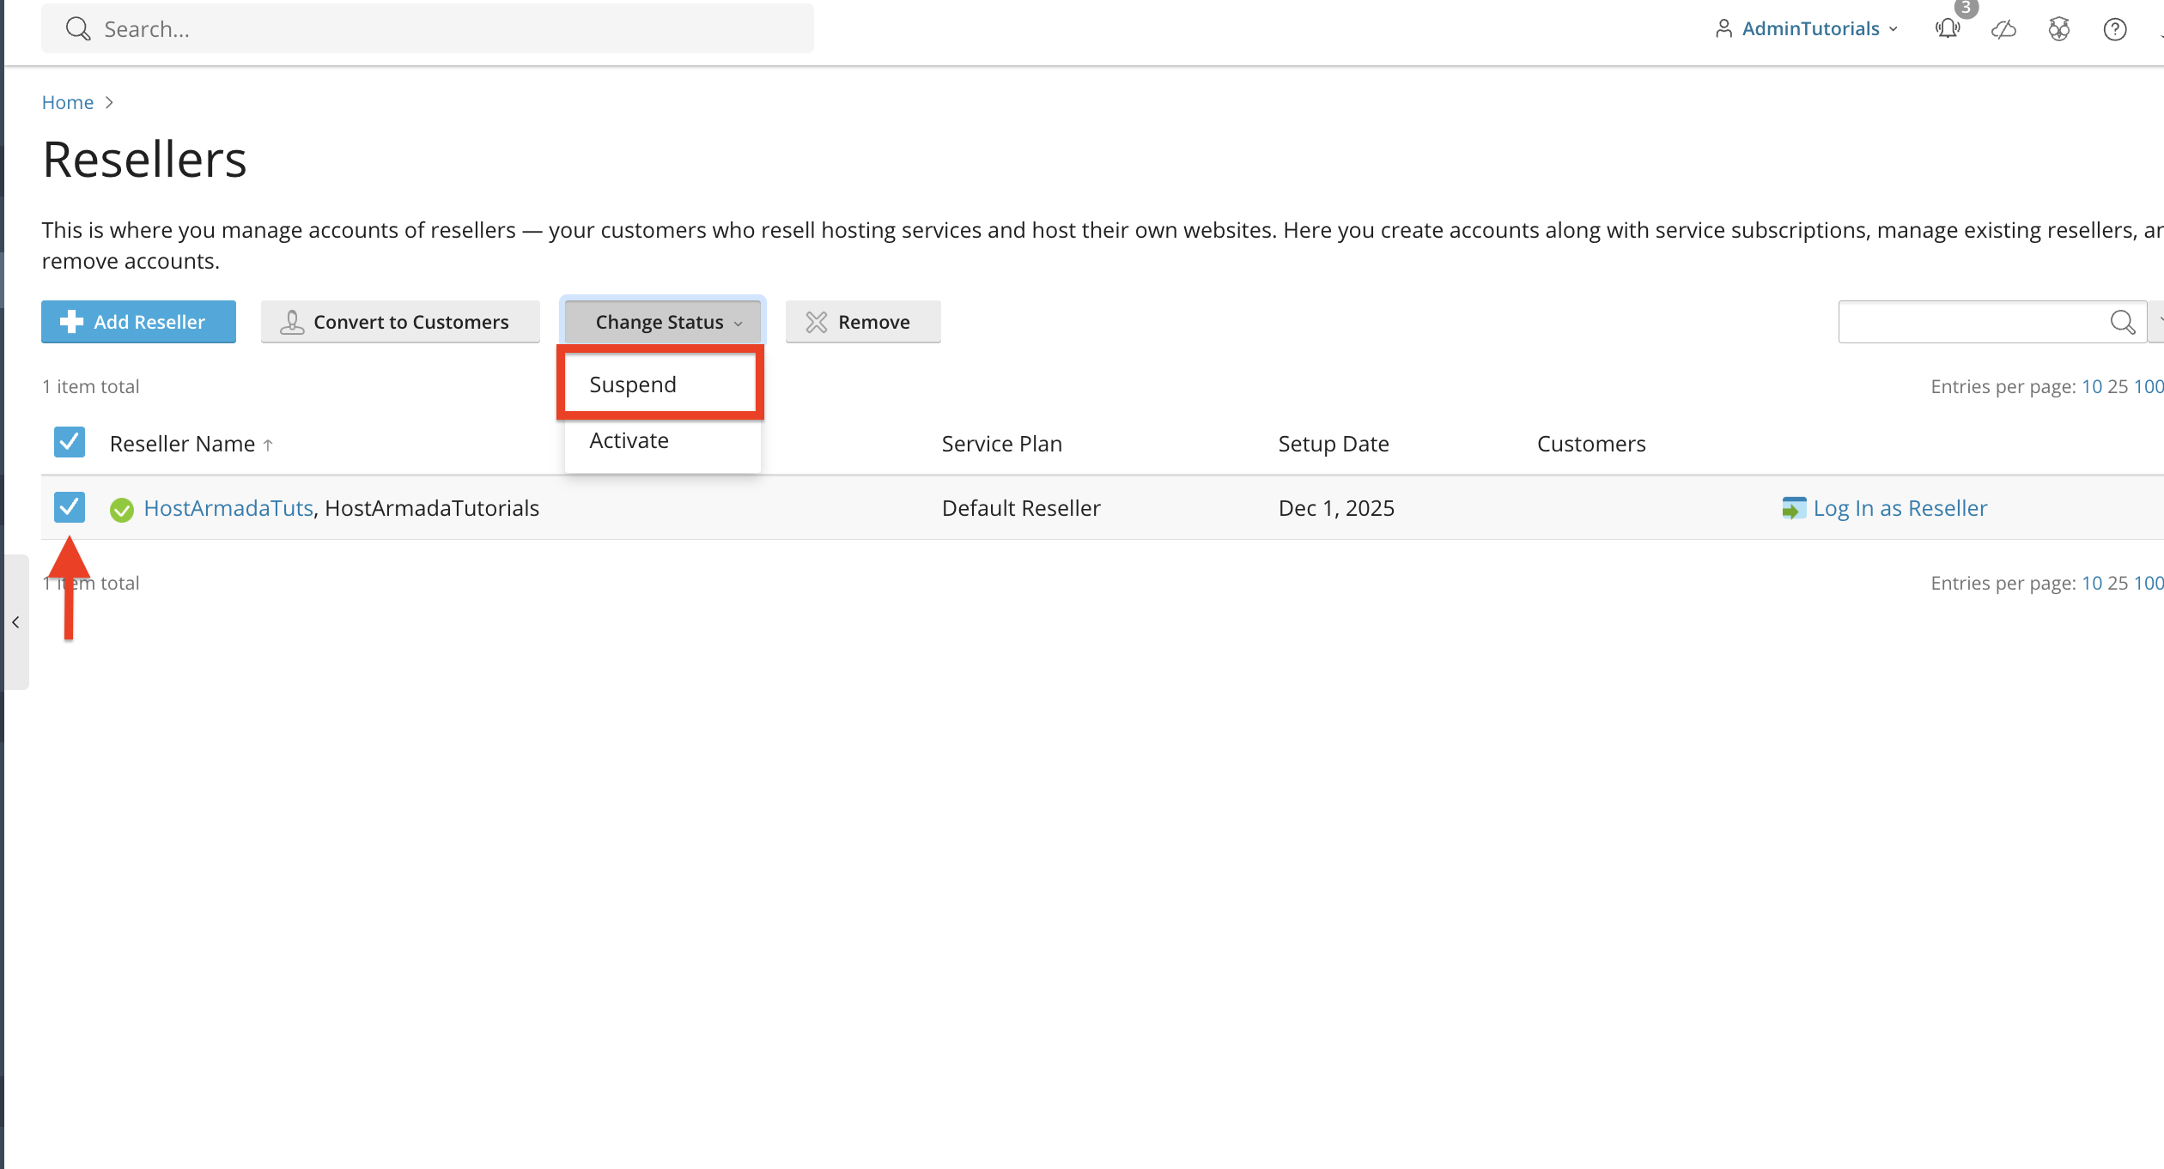Click the green active status icon for HostArmadaTuts
Viewport: 2164px width, 1169px height.
pos(122,510)
